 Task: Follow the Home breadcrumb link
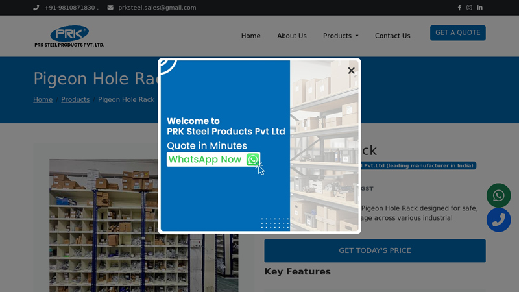click(x=43, y=99)
